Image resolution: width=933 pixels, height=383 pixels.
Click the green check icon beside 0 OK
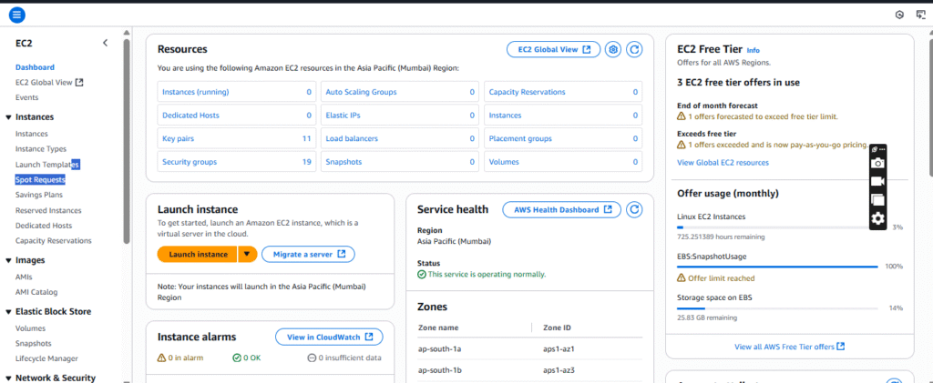237,358
